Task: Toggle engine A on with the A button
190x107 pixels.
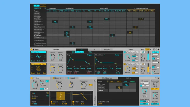Action: (x=32, y=52)
